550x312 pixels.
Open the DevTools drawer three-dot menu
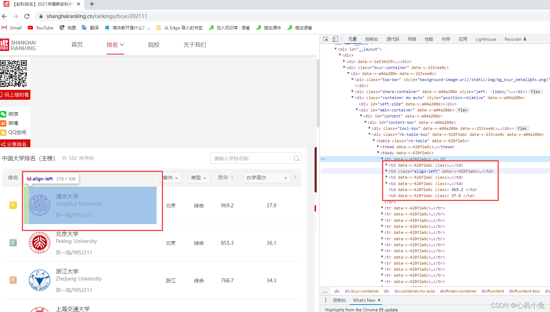(x=326, y=300)
